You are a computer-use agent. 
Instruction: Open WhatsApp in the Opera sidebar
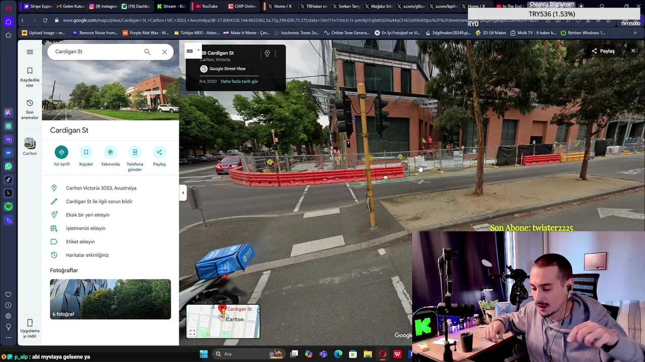[x=8, y=166]
